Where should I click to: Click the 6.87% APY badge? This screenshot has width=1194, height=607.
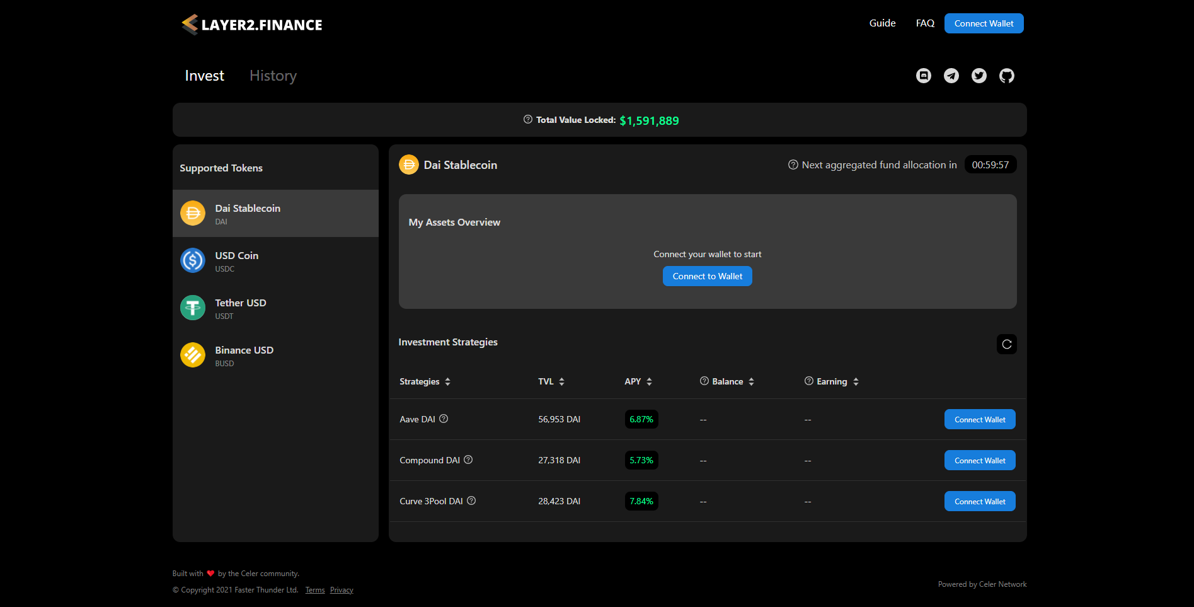[641, 419]
